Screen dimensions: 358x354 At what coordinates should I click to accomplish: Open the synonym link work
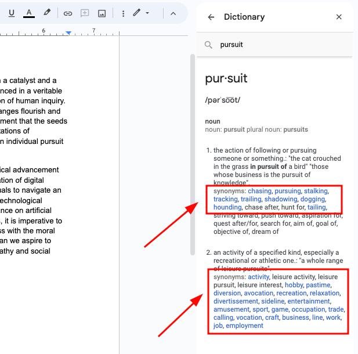click(x=333, y=317)
